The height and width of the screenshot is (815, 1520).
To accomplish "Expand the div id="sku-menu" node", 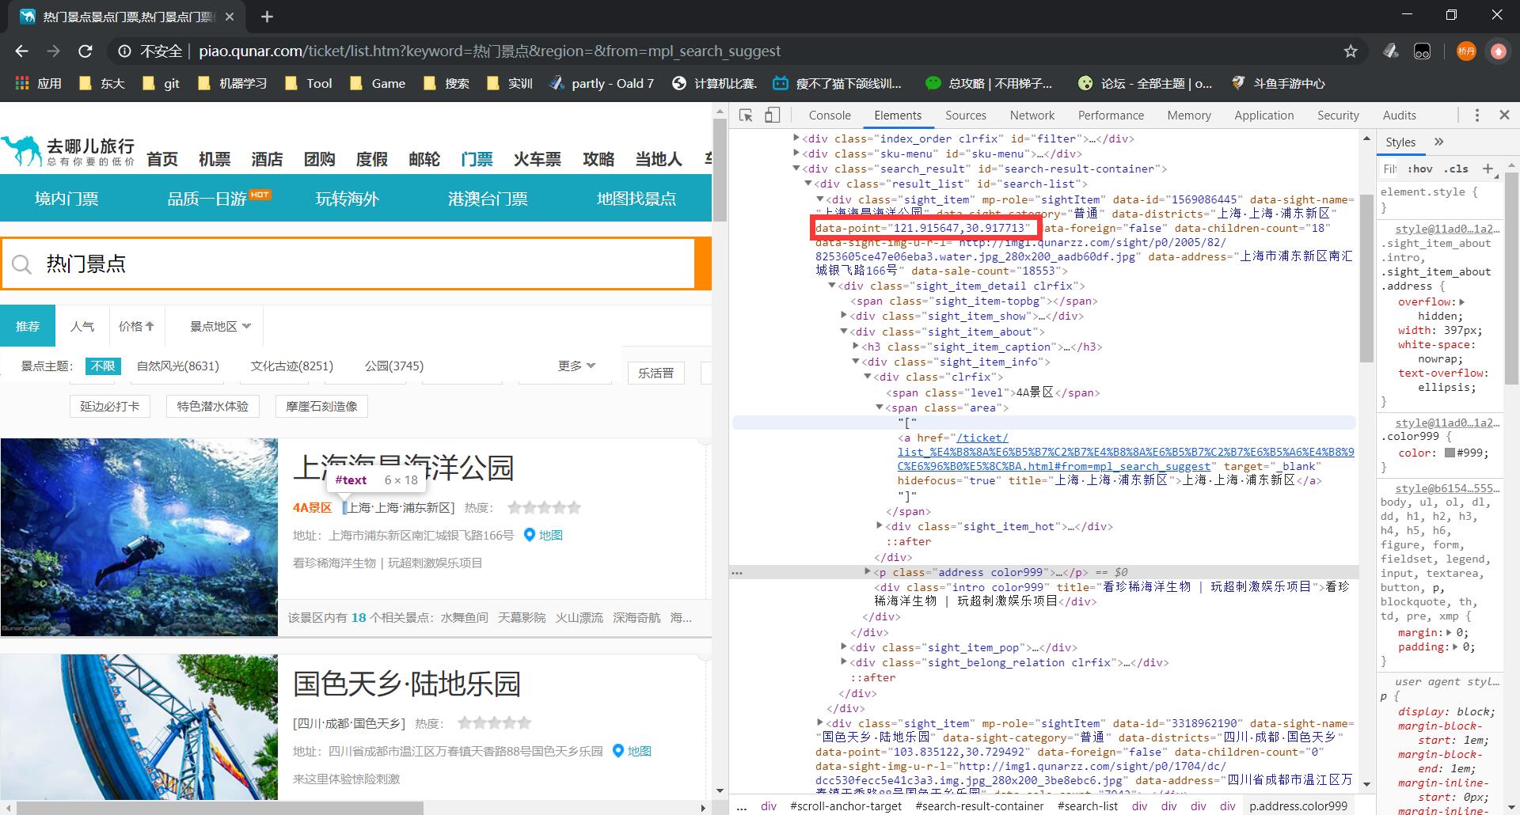I will (x=796, y=153).
